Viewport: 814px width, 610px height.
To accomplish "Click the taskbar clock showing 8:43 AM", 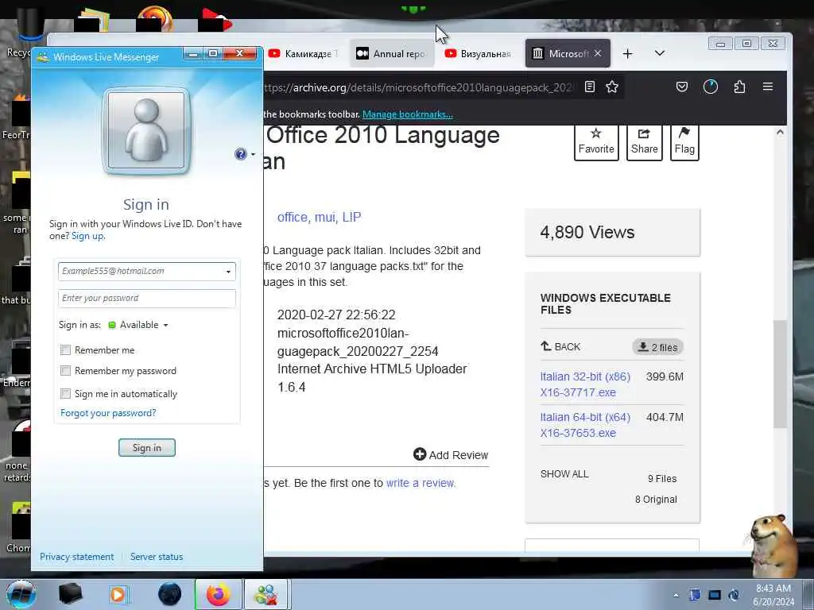I will point(773,595).
